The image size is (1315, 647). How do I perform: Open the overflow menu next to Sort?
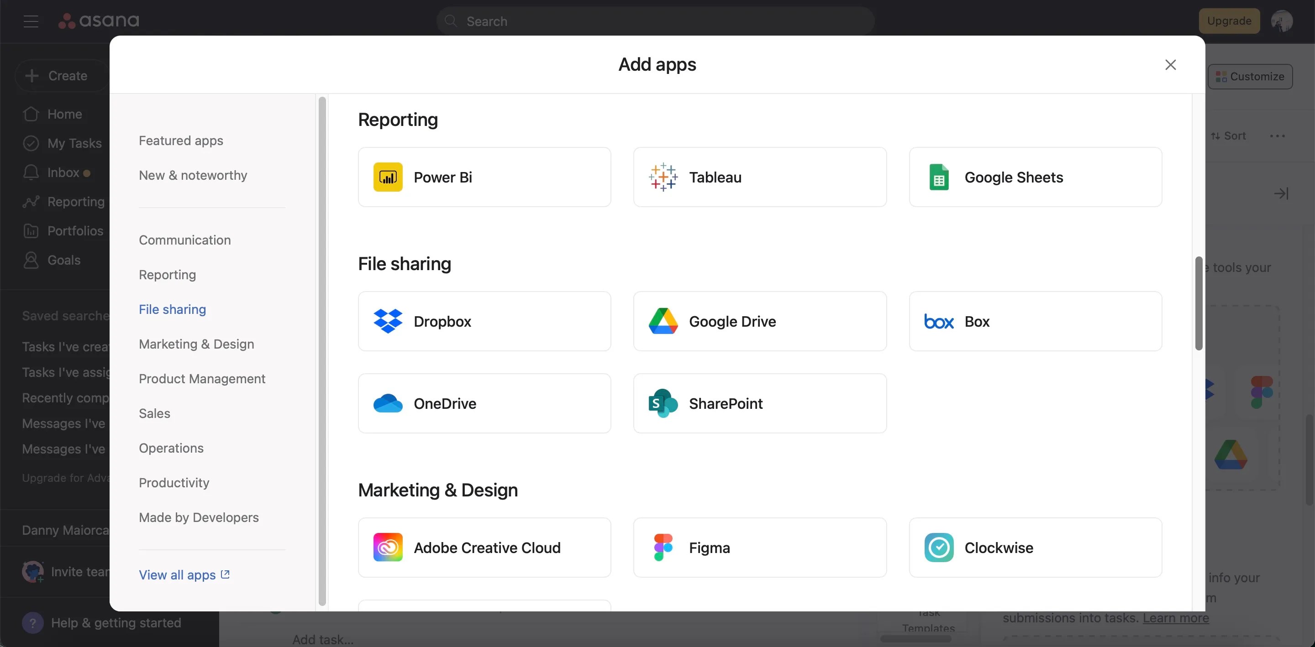coord(1277,136)
